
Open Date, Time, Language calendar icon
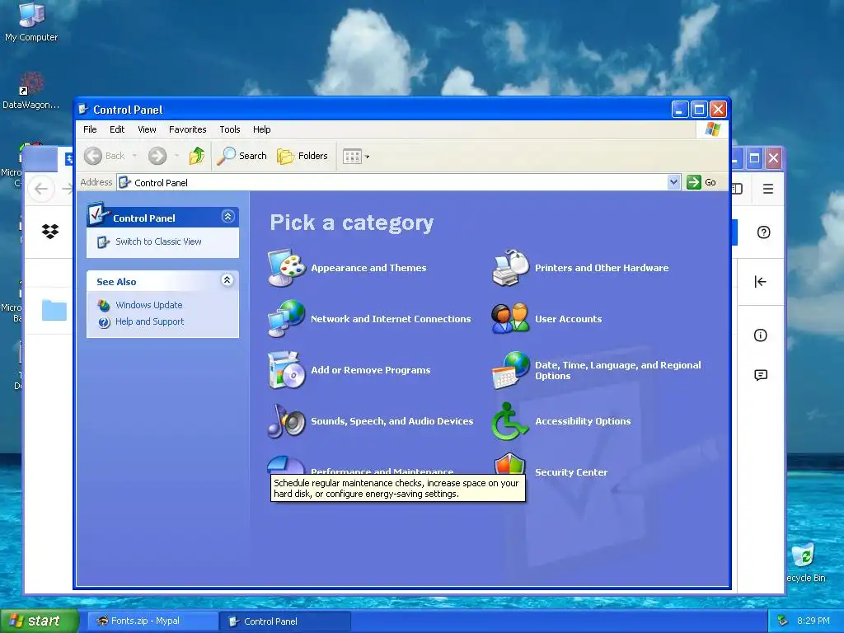[x=510, y=370]
